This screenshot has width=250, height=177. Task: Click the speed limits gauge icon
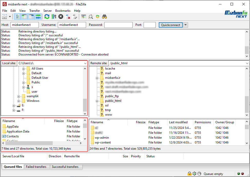(x=199, y=174)
